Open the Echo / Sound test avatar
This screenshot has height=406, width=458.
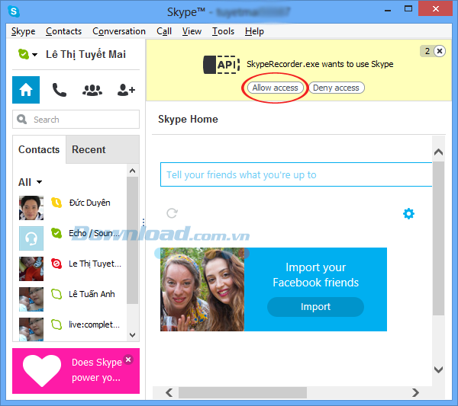tap(31, 238)
